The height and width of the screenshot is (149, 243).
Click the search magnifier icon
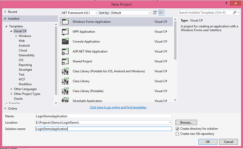point(235,12)
